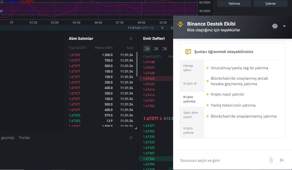Click sell order price 1.67422
The image size is (292, 170).
(149, 84)
